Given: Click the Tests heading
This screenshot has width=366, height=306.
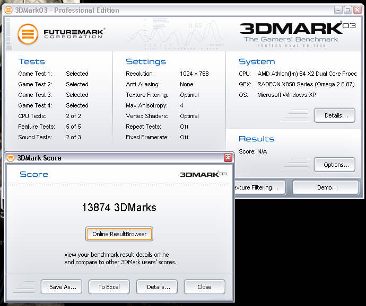Looking at the screenshot, I should pyautogui.click(x=31, y=61).
